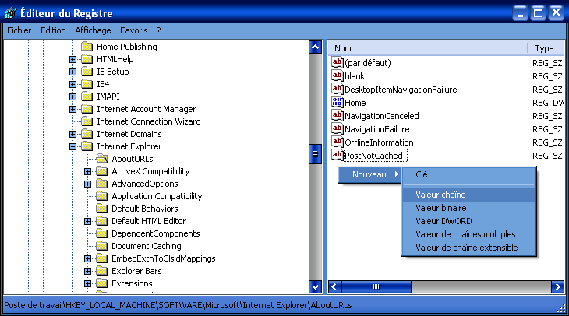This screenshot has width=569, height=316.
Task: Choose Valeur chaîne in the submenu
Action: [468, 195]
